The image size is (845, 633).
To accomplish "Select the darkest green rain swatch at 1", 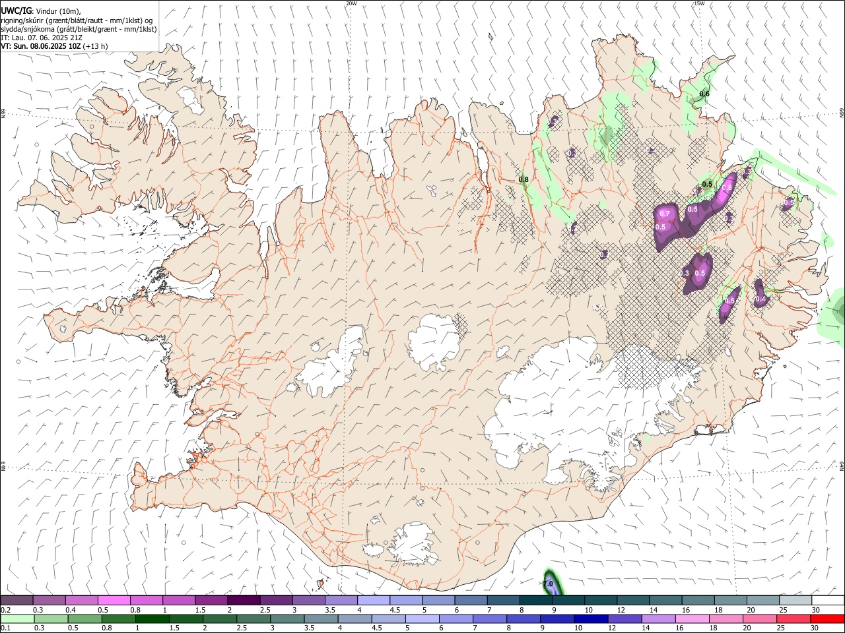I will point(152,619).
